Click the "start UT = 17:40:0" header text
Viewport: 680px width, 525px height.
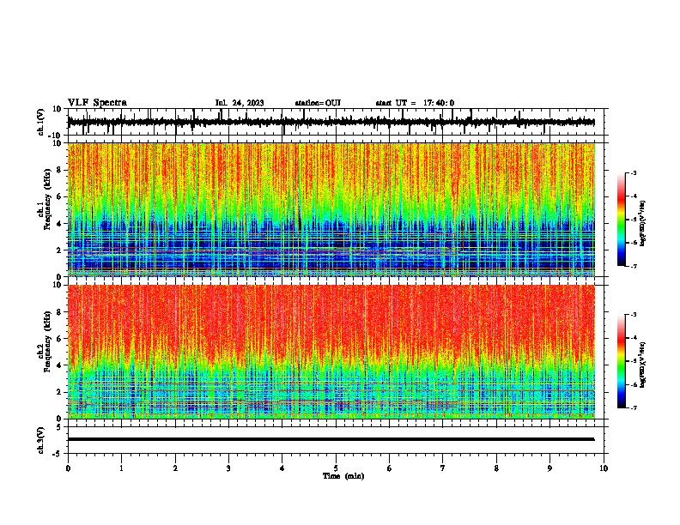click(415, 103)
